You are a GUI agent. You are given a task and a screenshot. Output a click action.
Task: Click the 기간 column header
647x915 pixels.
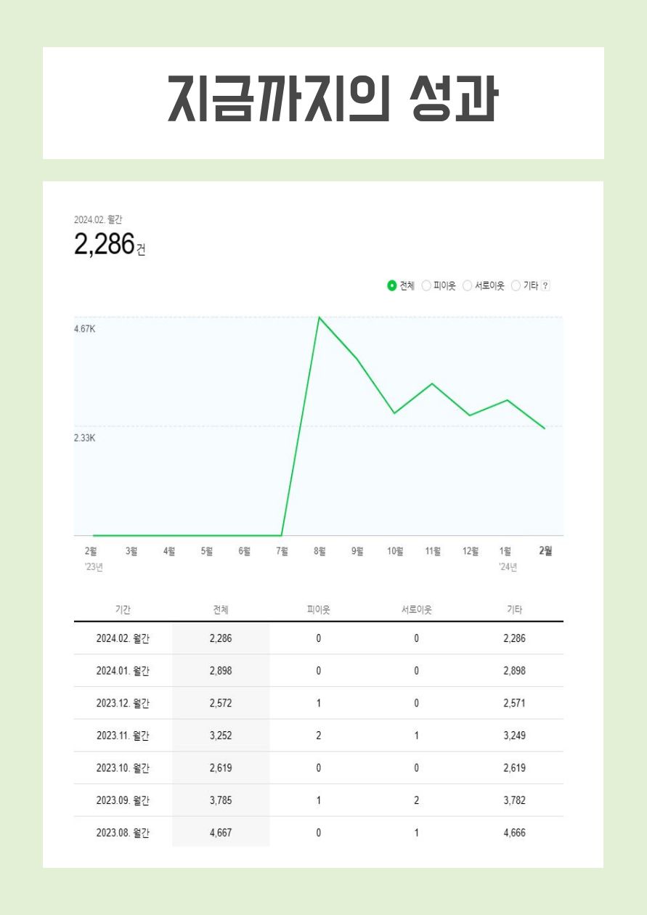[123, 610]
